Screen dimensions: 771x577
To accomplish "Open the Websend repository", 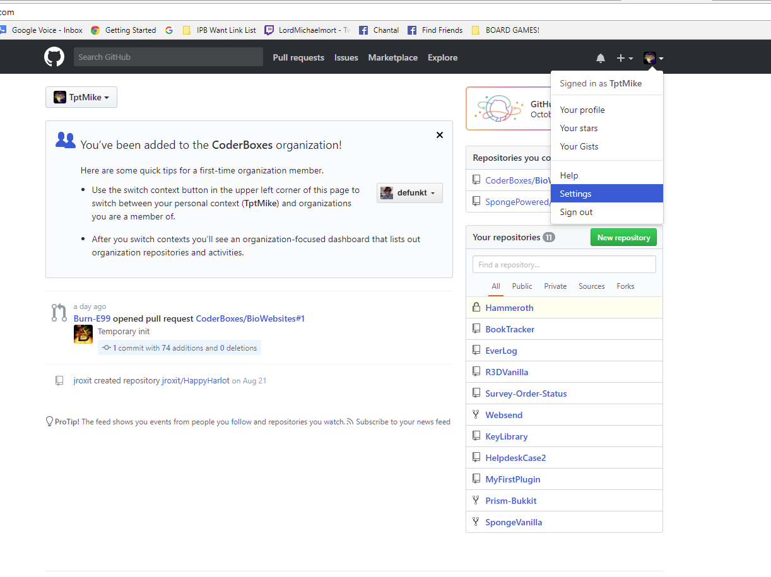I will [504, 415].
